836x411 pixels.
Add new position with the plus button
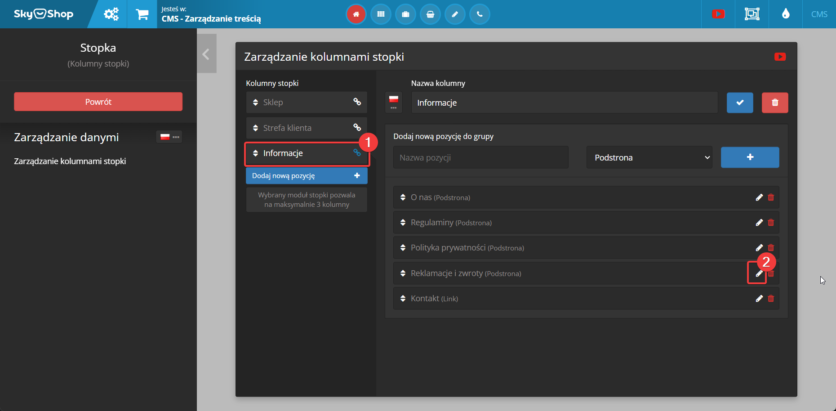pyautogui.click(x=750, y=157)
